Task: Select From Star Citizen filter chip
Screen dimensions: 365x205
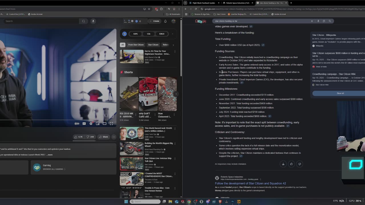Action: pyautogui.click(x=136, y=45)
